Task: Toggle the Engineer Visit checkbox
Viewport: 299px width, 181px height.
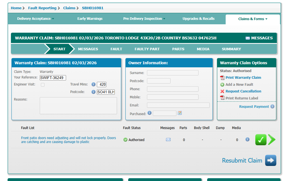Action: (43, 85)
